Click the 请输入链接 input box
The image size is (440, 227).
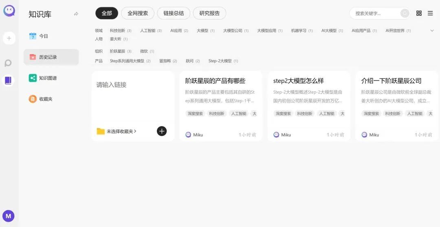pyautogui.click(x=133, y=95)
